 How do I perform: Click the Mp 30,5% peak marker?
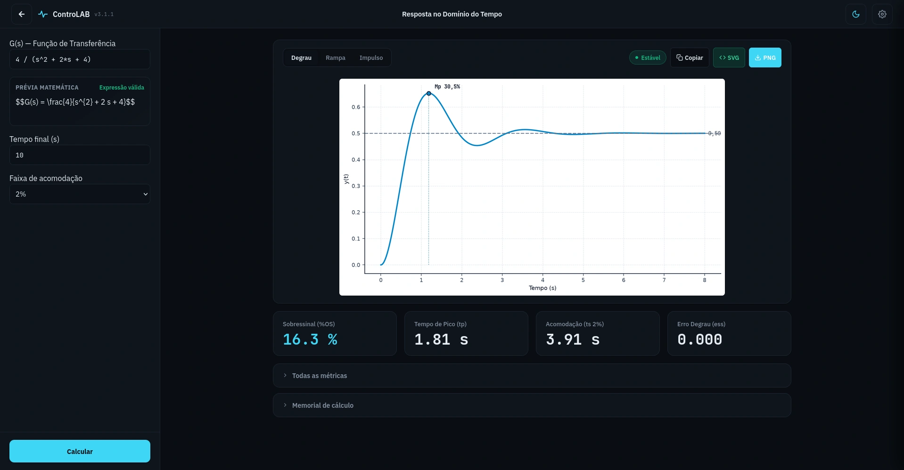[x=428, y=93]
